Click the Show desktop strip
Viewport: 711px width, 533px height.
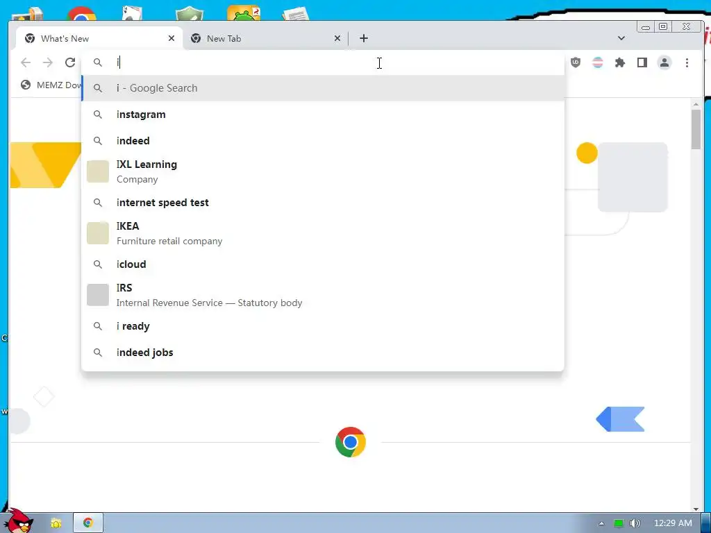[x=706, y=523]
